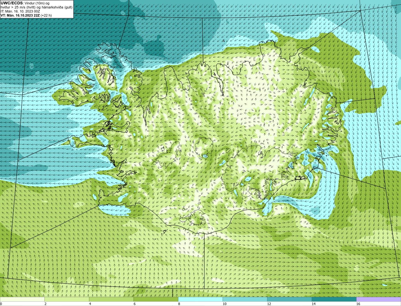Click the '6' label on color scale
This screenshot has height=306, width=401.
coord(134,304)
